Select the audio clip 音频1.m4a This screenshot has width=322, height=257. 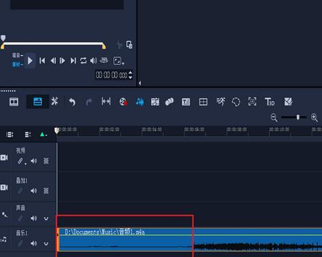click(189, 239)
